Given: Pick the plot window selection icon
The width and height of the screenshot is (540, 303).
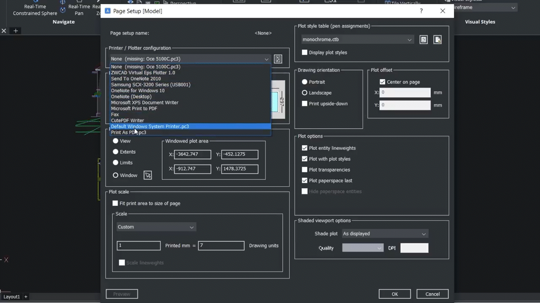Looking at the screenshot, I should 148,175.
